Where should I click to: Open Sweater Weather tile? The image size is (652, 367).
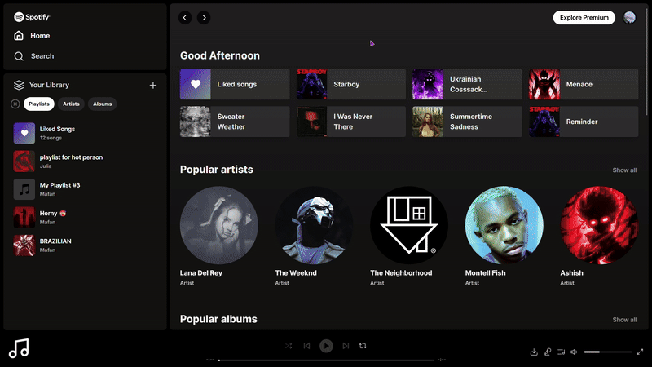pyautogui.click(x=235, y=122)
